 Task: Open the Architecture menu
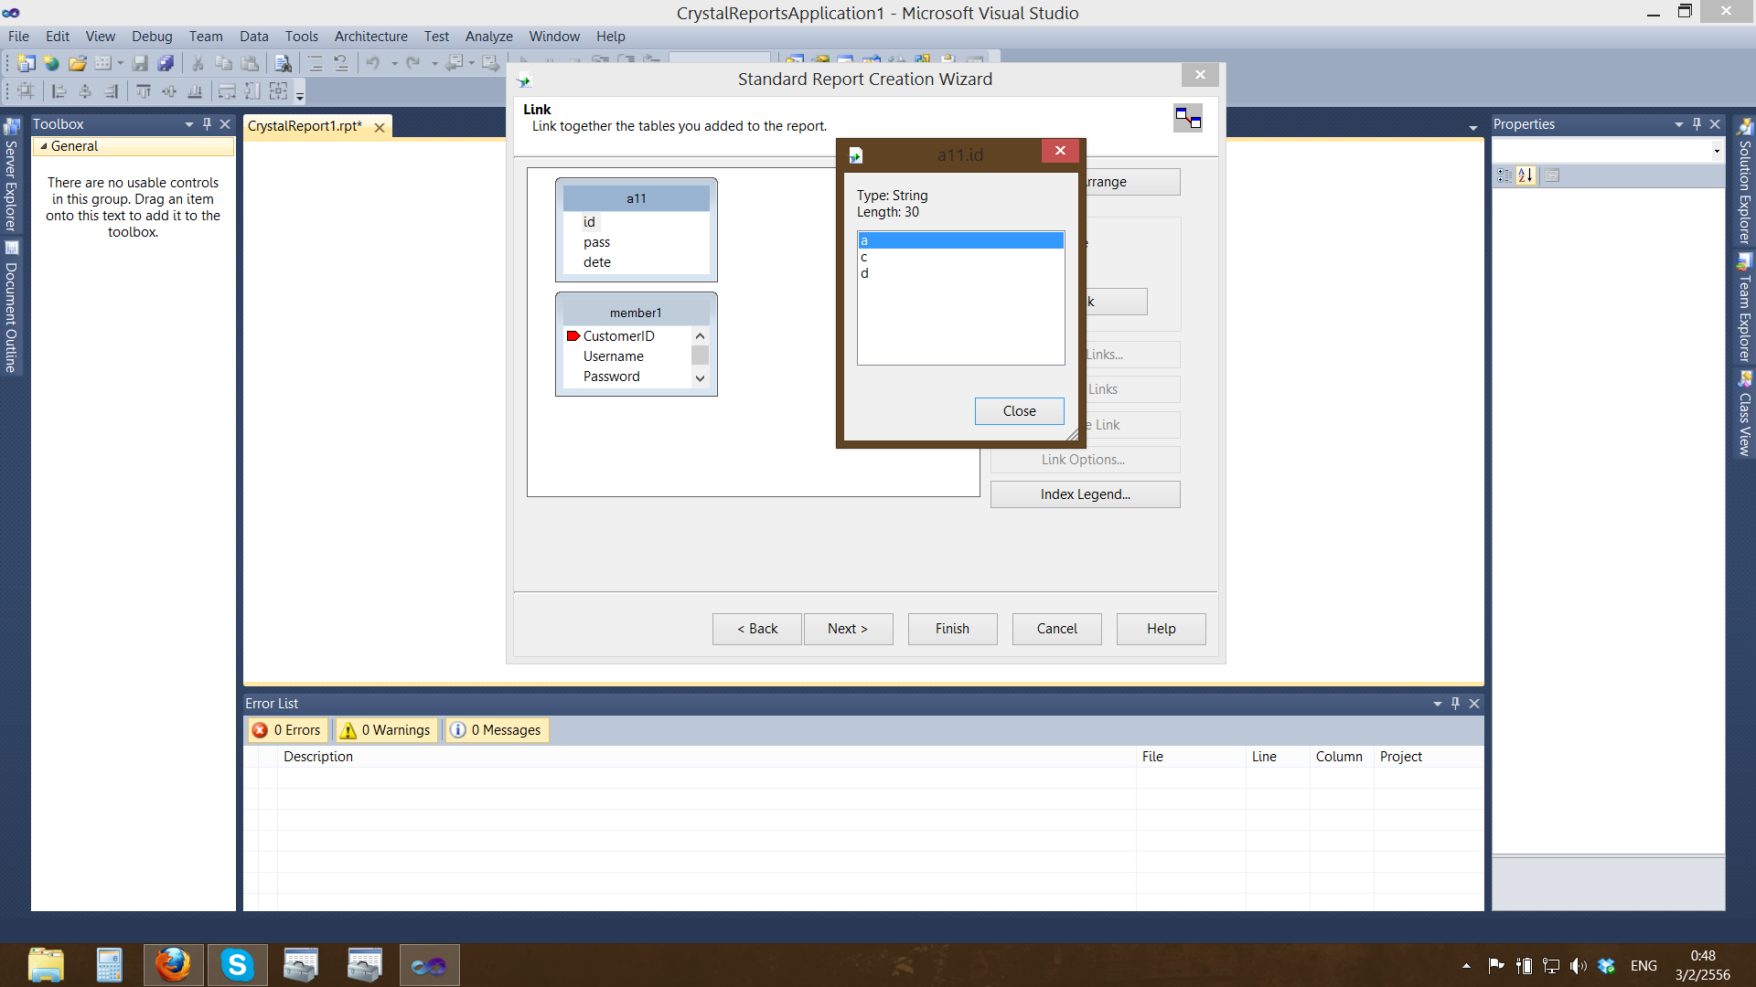coord(371,37)
